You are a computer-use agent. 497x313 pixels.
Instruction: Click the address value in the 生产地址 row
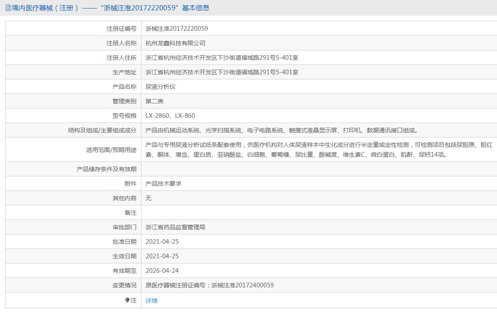tap(221, 72)
